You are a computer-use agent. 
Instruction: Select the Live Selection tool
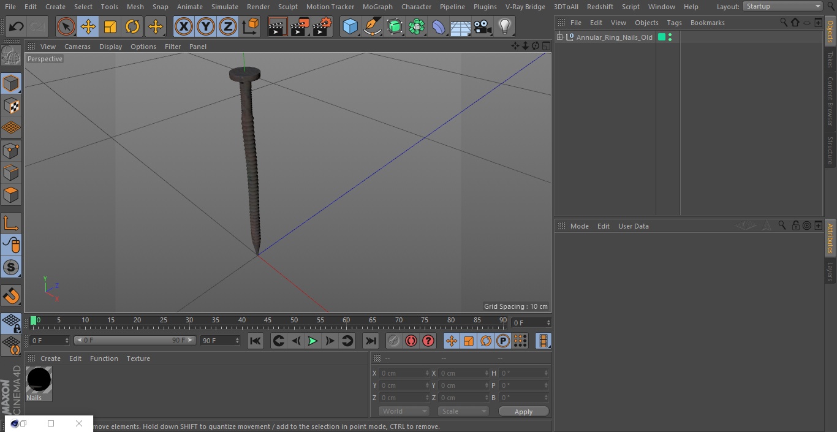point(66,26)
